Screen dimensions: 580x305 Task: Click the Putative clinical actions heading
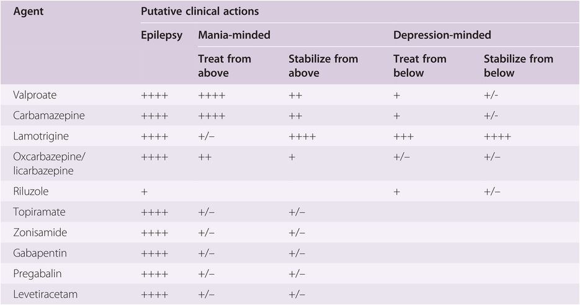point(200,11)
